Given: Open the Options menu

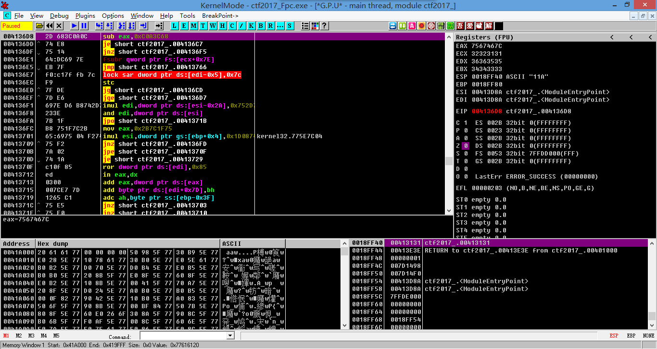Looking at the screenshot, I should tap(113, 16).
